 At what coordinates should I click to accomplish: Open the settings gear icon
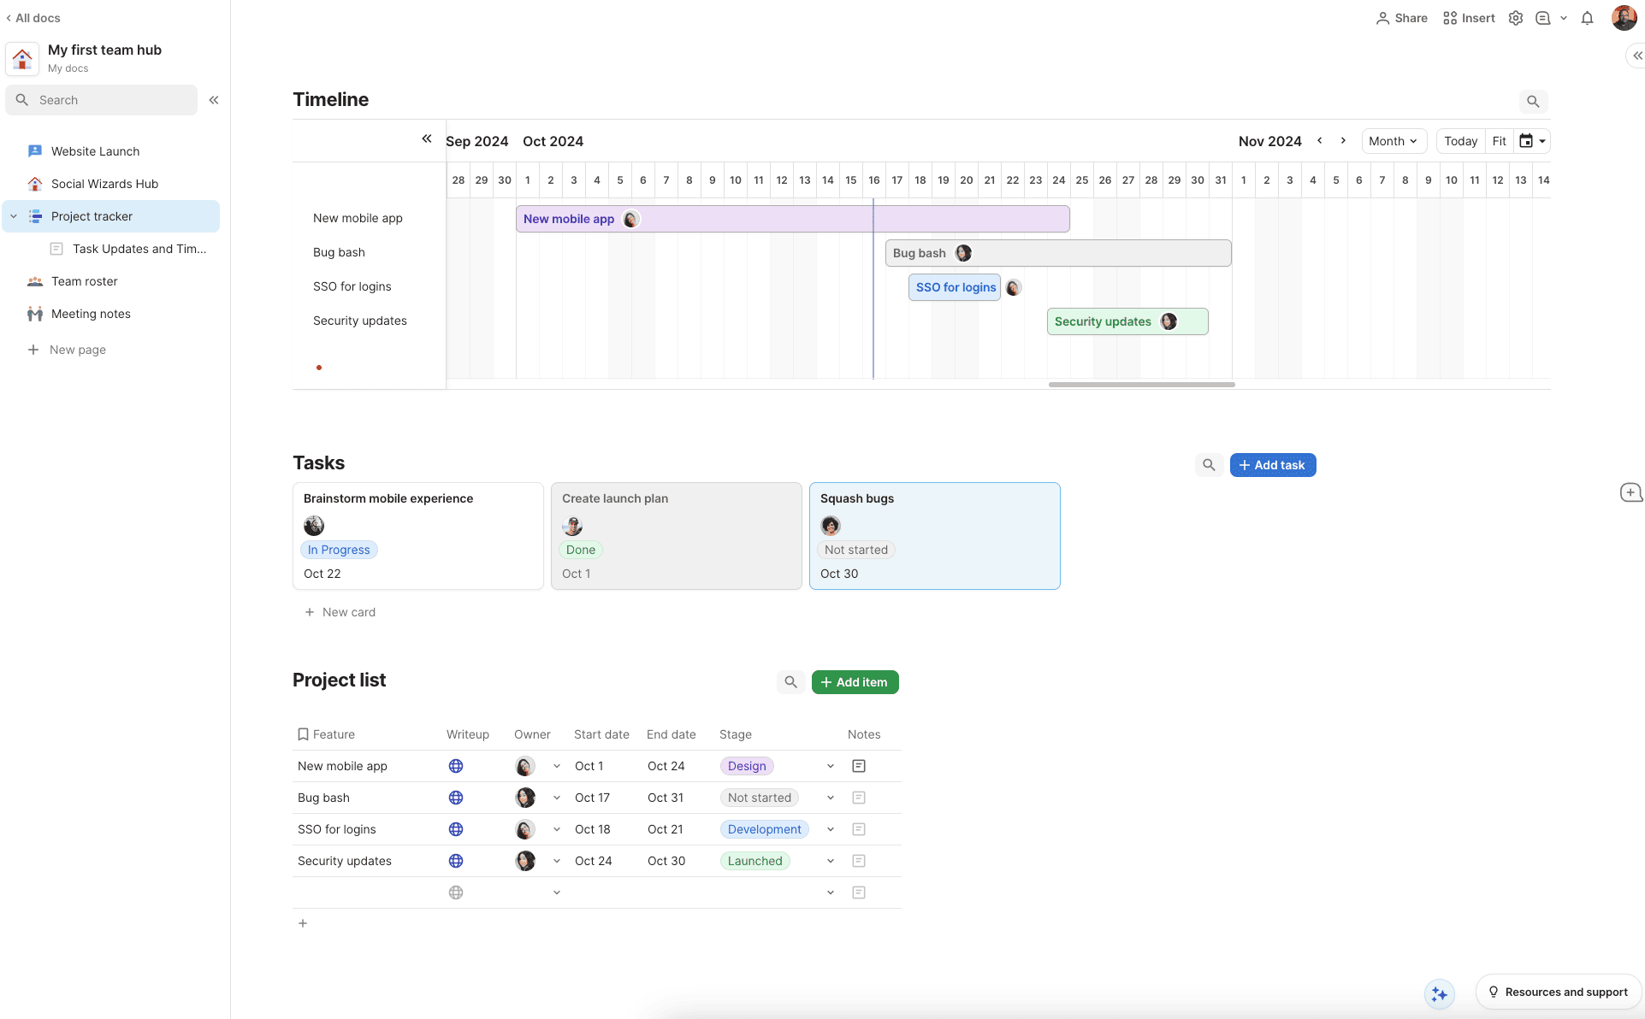1516,18
